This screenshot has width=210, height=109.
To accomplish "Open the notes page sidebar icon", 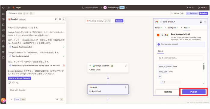I will coord(3,25).
